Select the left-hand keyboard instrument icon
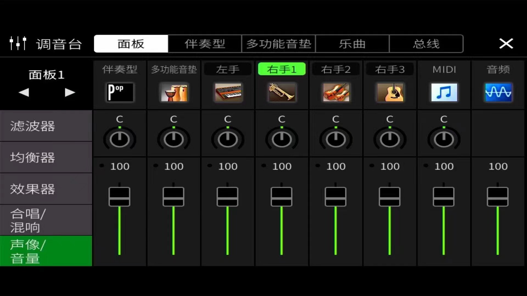Screen dimensions: 527x296 click(228, 92)
